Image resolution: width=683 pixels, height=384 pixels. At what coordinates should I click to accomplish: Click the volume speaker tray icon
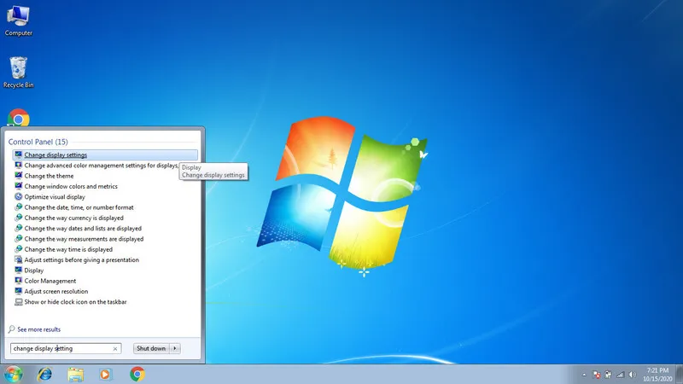tap(633, 375)
